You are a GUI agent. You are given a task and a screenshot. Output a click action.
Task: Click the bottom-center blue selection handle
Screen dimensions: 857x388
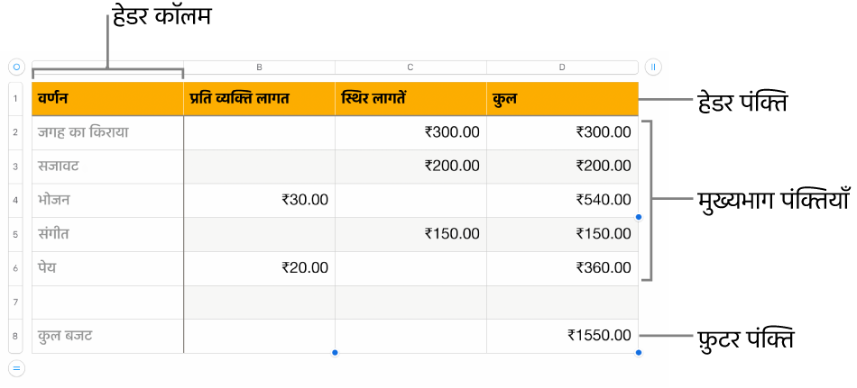[335, 353]
